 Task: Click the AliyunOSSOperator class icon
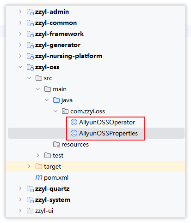(x=74, y=122)
